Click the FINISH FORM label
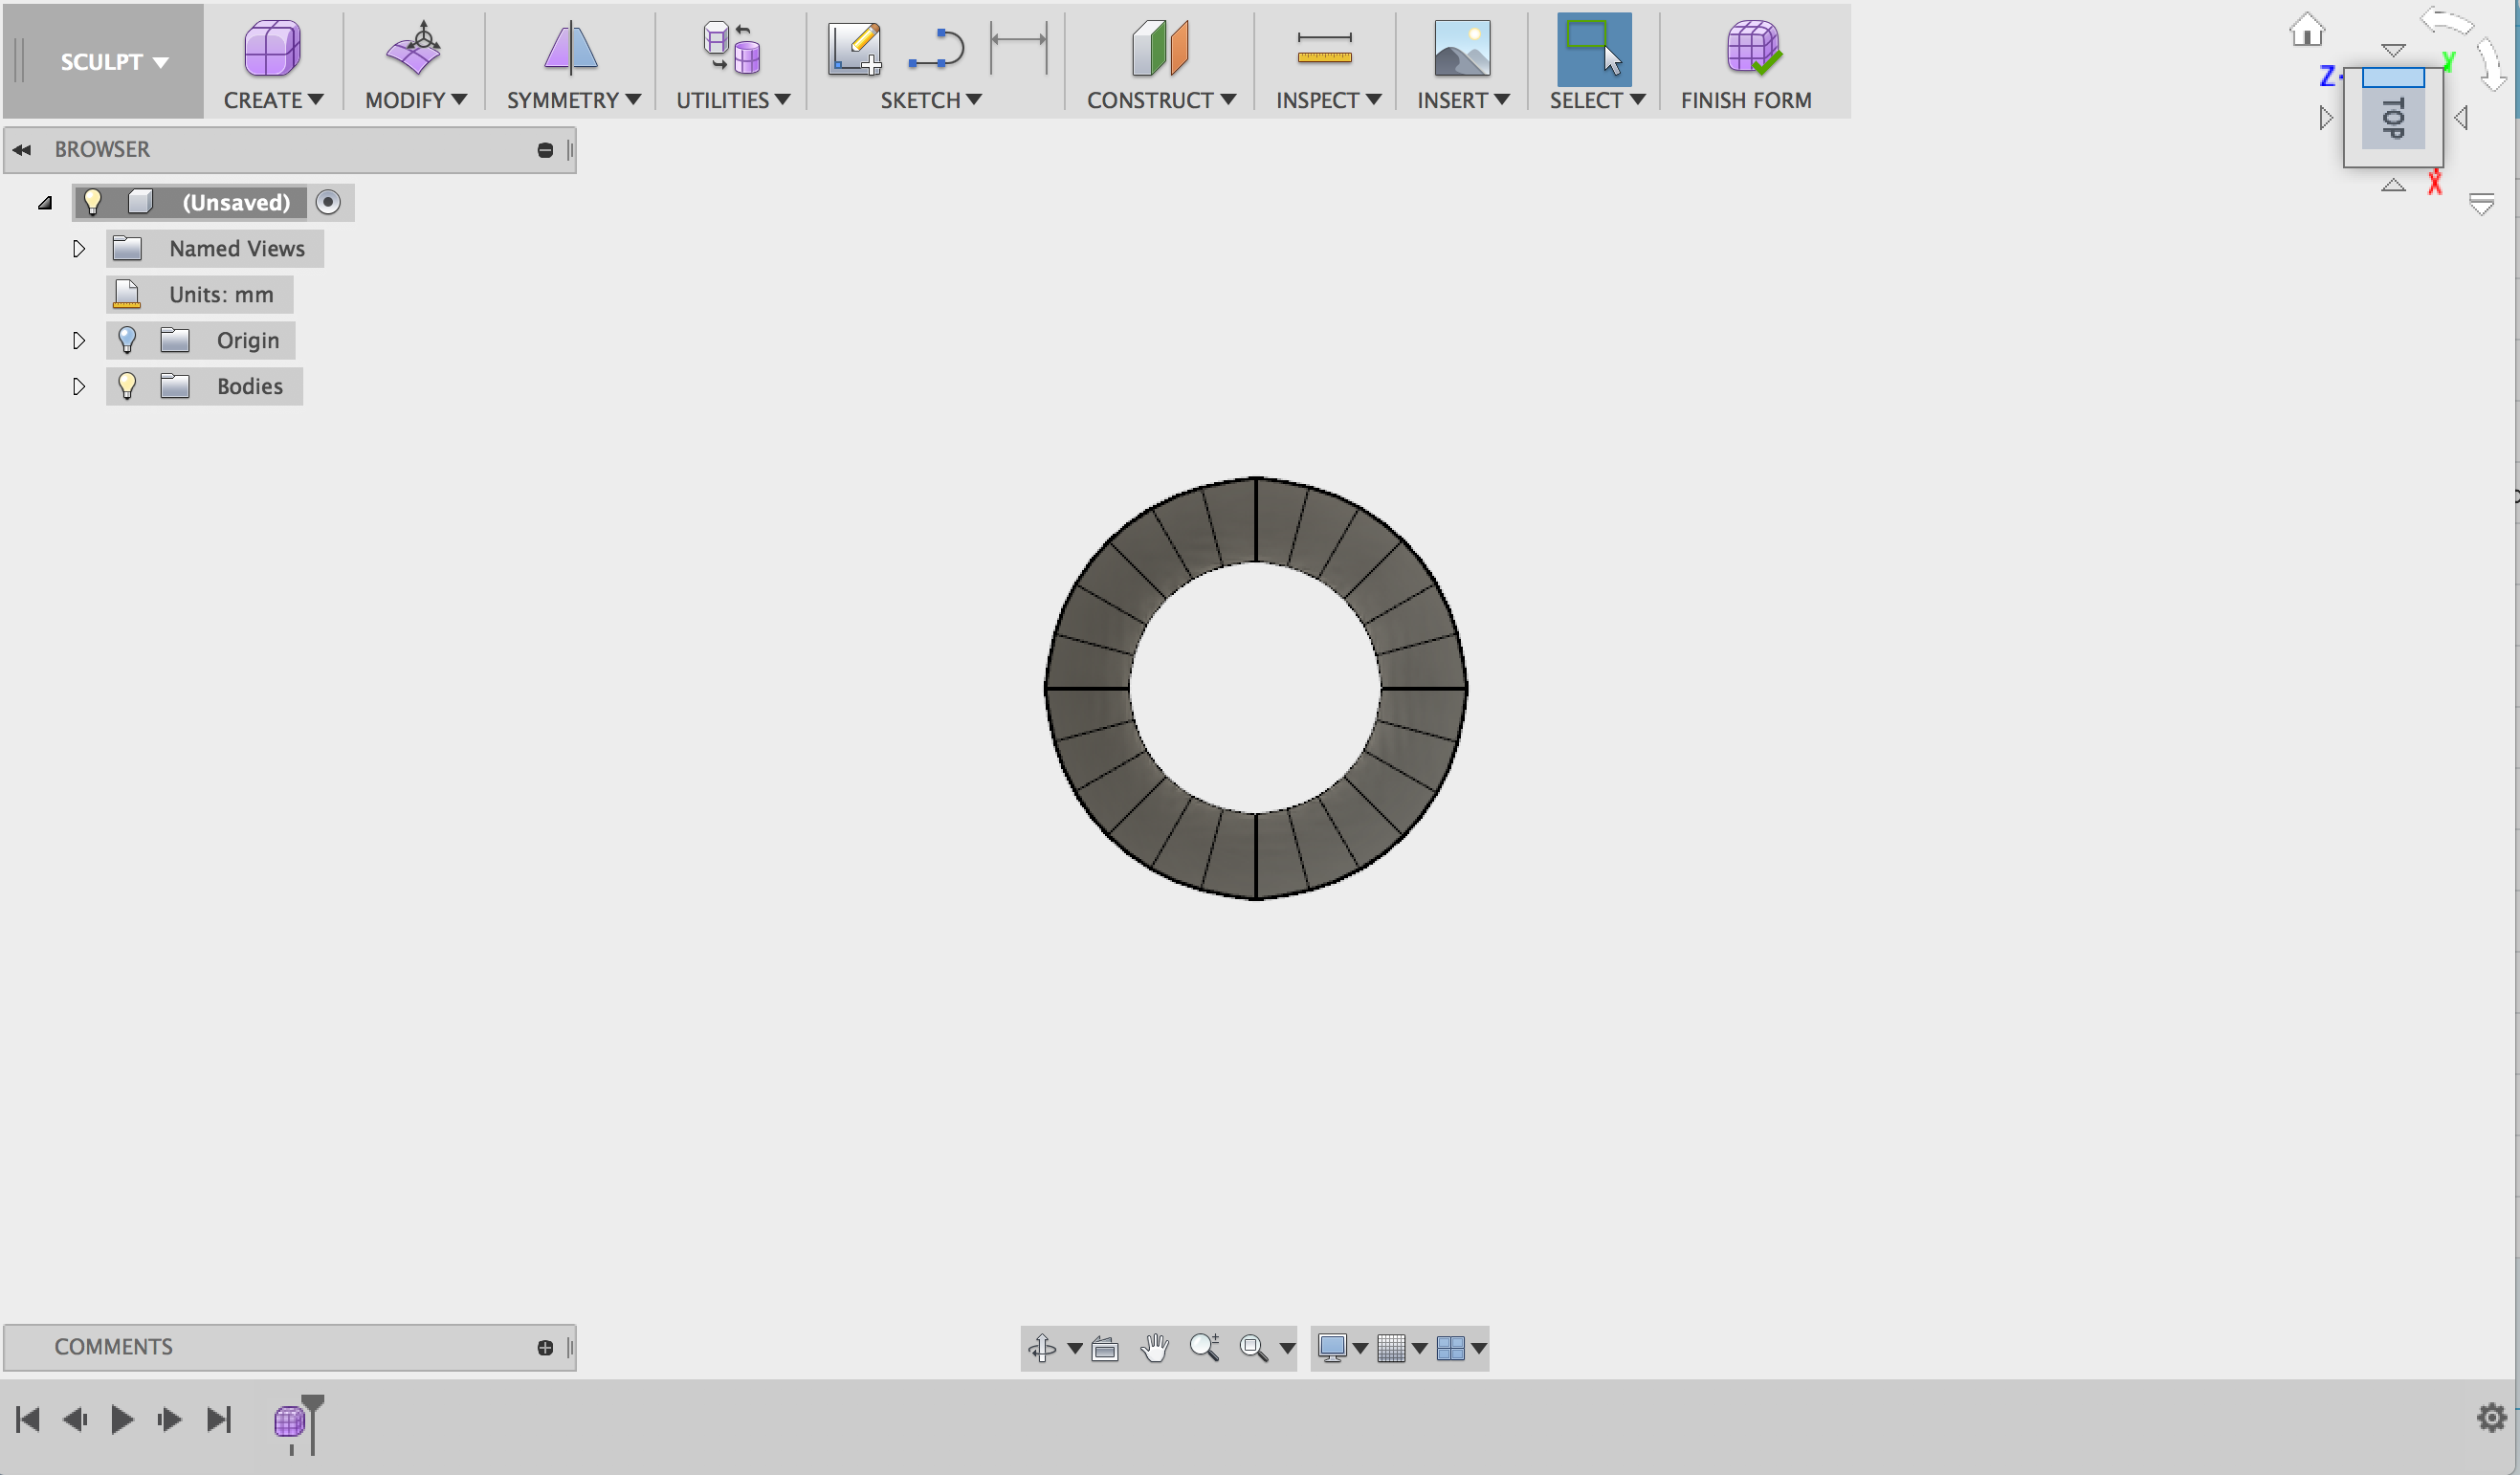The height and width of the screenshot is (1475, 2520). [x=1746, y=100]
